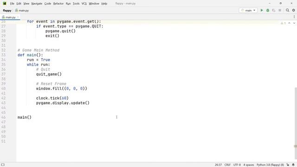This screenshot has height=167, width=297.
Task: Click the flappy project breadcrumb
Action: [7, 10]
